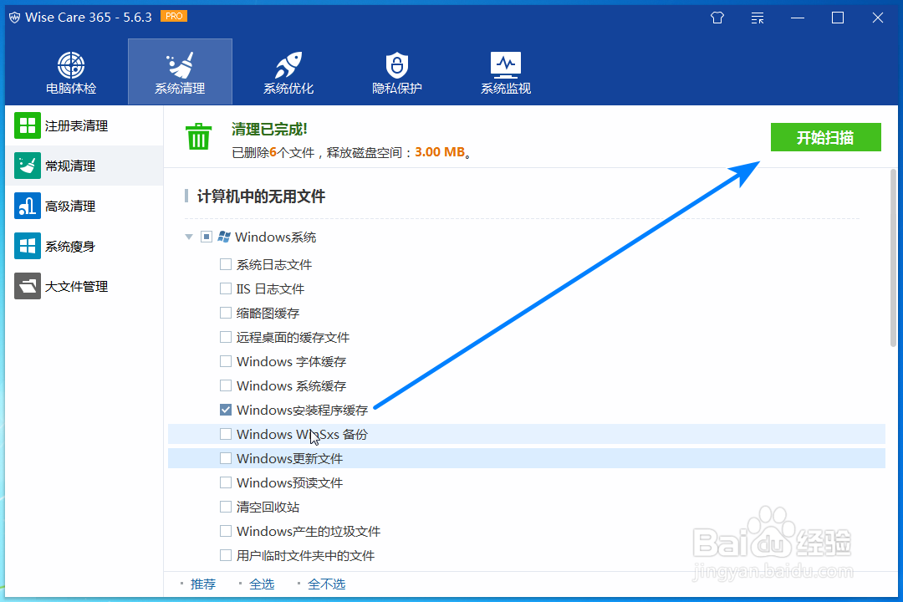Click the crown upgrade icon in titlebar
The image size is (903, 602).
tap(717, 17)
